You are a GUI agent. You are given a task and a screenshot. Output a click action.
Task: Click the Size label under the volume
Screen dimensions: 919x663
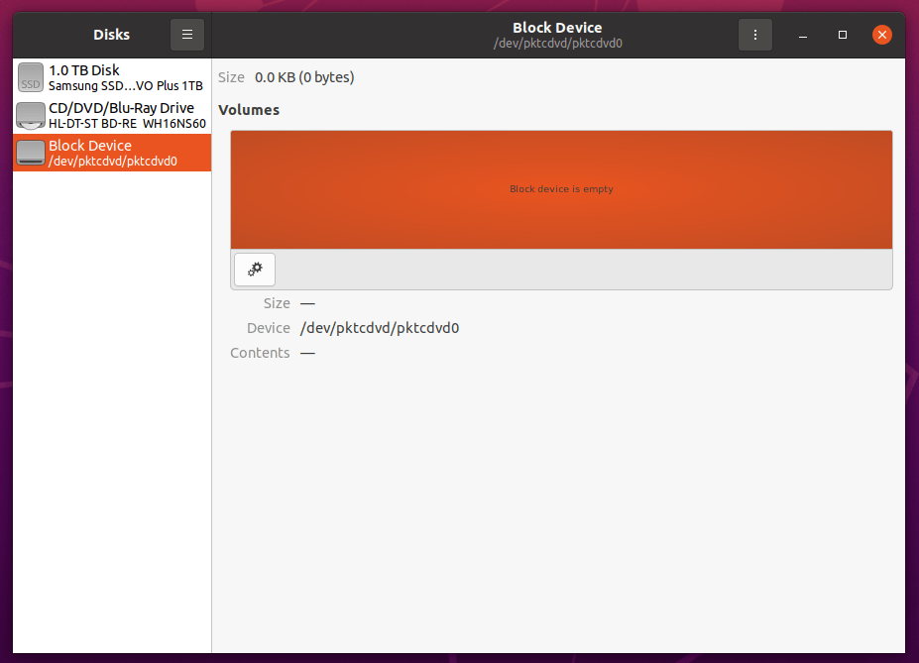tap(277, 303)
